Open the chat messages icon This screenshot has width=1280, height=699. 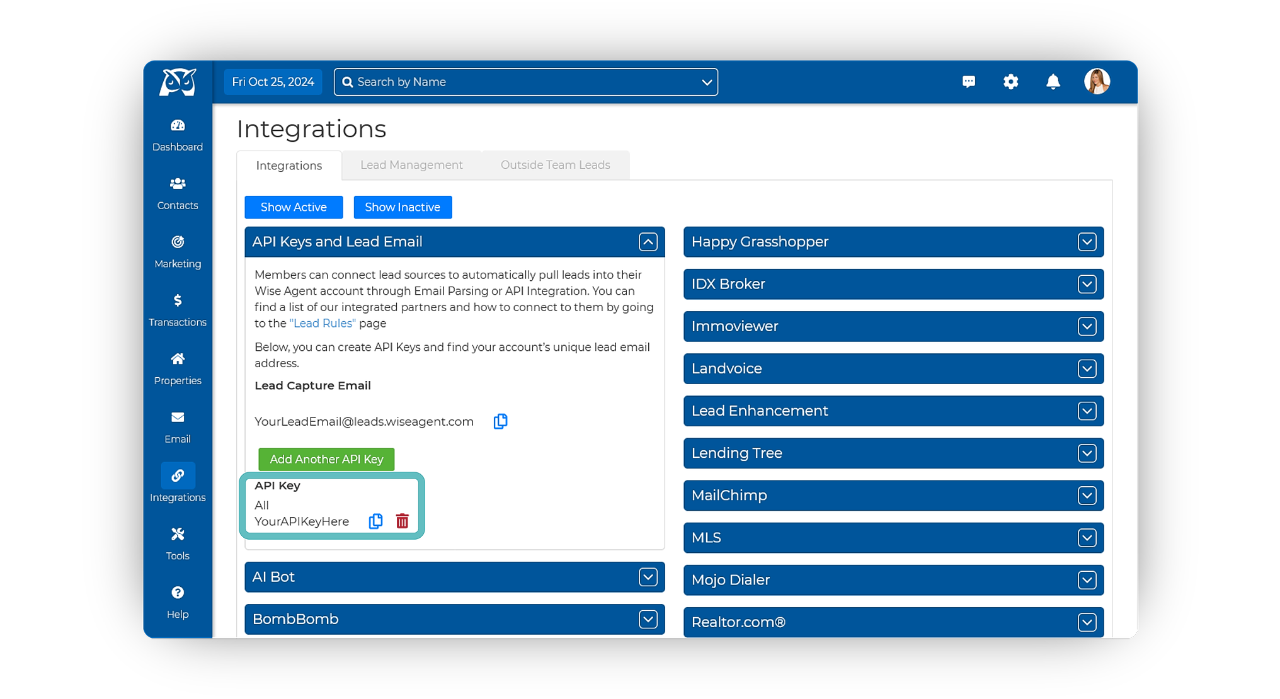[x=969, y=82]
